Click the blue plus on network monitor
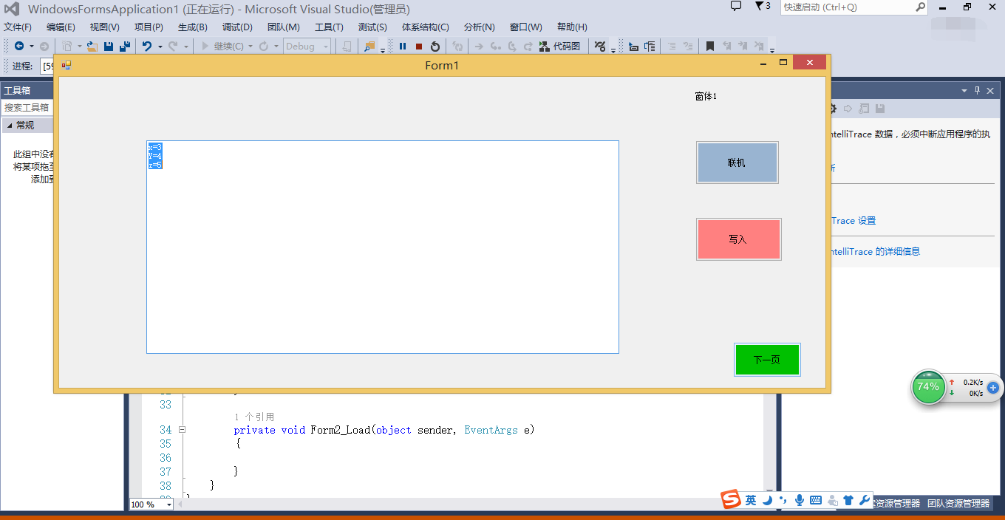This screenshot has width=1005, height=520. click(x=992, y=387)
